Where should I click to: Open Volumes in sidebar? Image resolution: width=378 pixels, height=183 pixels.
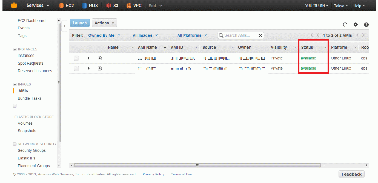(25, 123)
